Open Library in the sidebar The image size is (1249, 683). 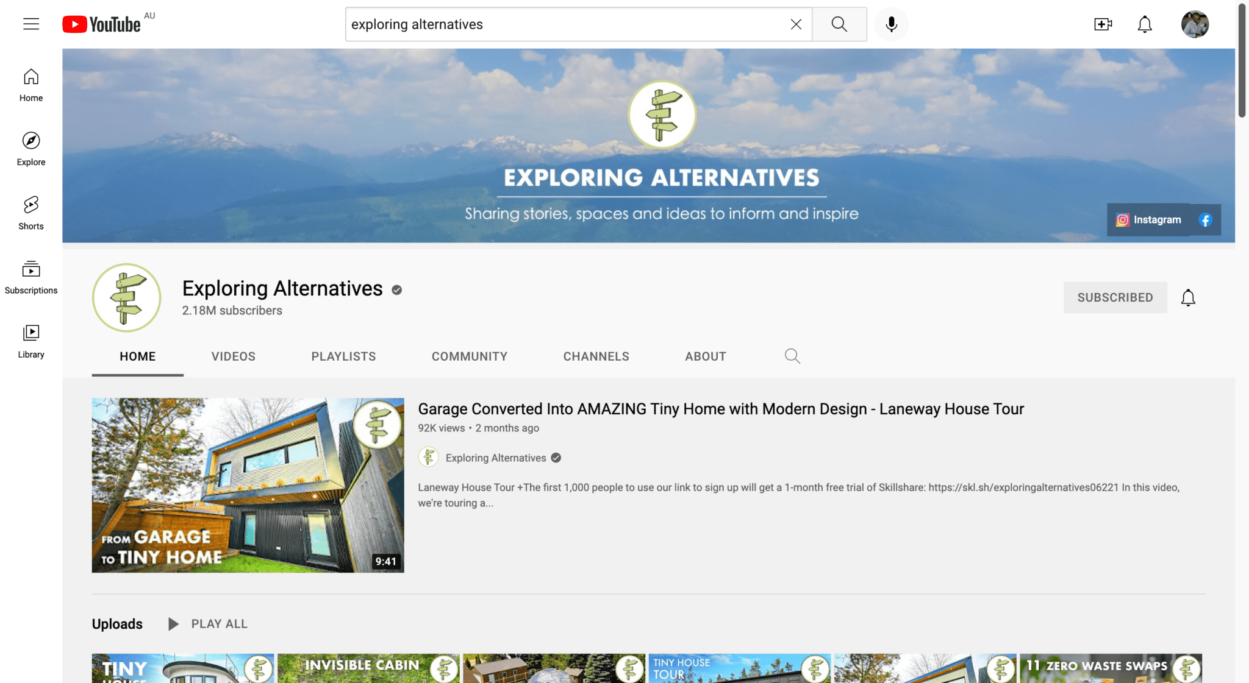[x=31, y=341]
